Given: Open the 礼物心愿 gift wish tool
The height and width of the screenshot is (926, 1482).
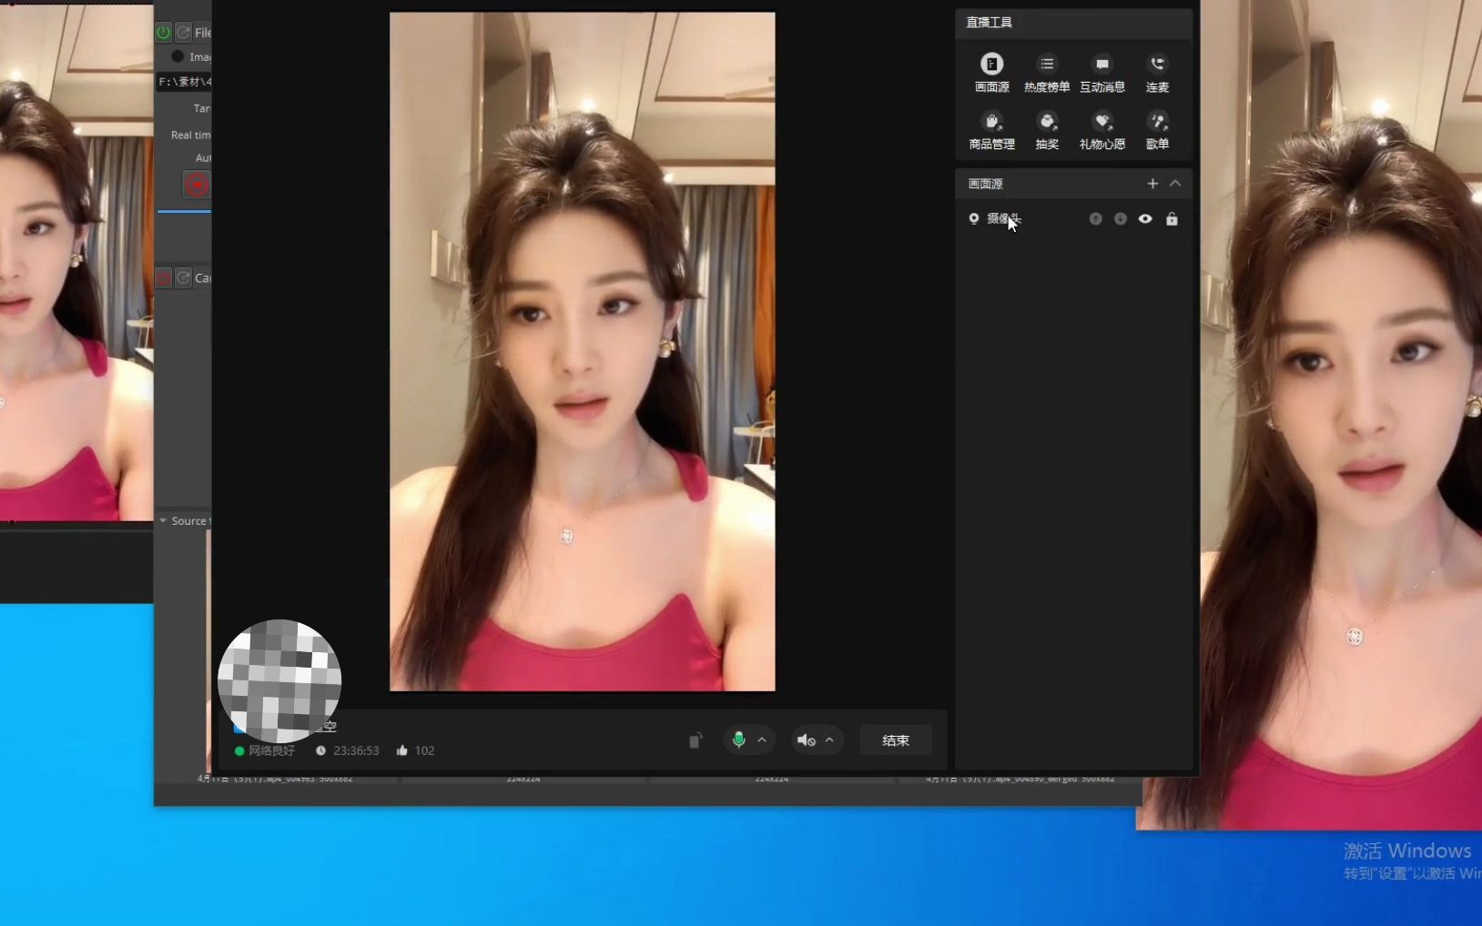Looking at the screenshot, I should [1102, 130].
